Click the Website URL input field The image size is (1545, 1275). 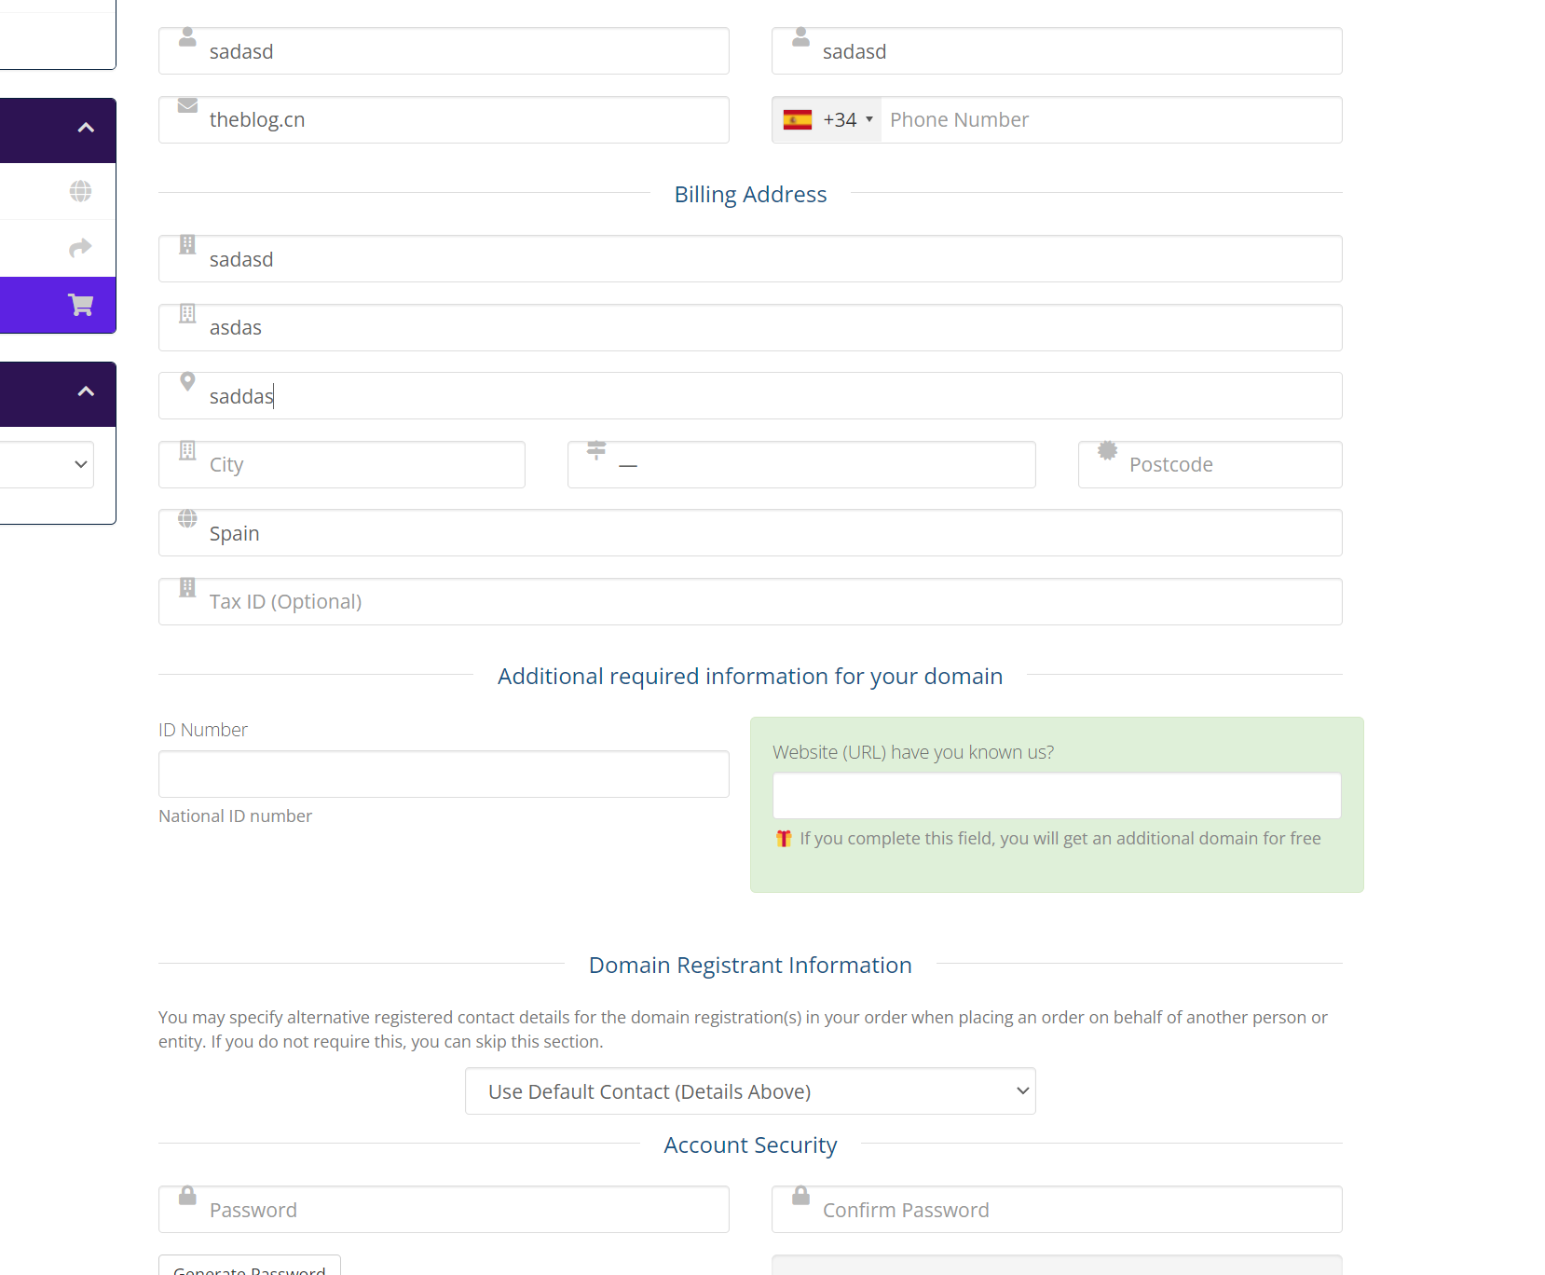click(x=1057, y=796)
